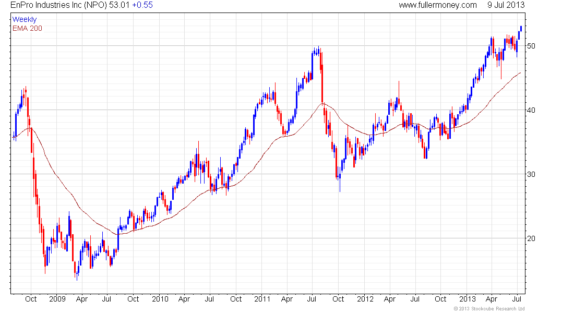Click the +0.55 price change value
The width and height of the screenshot is (574, 313).
[142, 5]
